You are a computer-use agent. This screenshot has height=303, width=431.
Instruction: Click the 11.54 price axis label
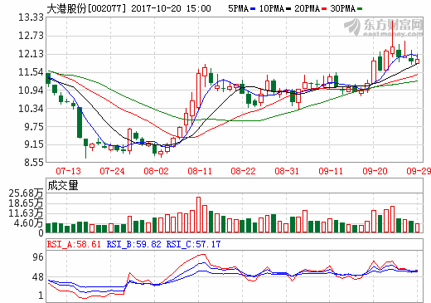[31, 72]
